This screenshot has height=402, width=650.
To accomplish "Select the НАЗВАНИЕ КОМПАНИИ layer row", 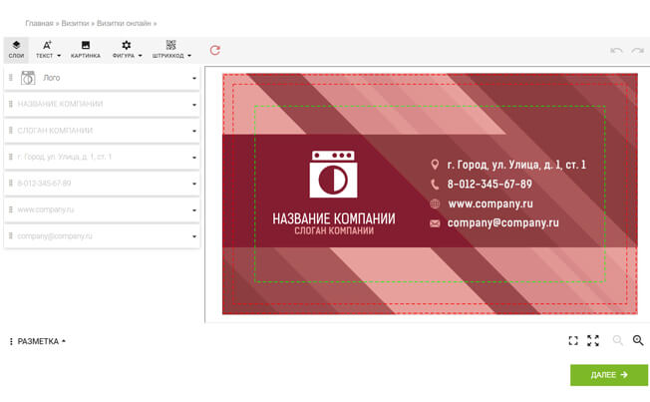I will click(102, 104).
